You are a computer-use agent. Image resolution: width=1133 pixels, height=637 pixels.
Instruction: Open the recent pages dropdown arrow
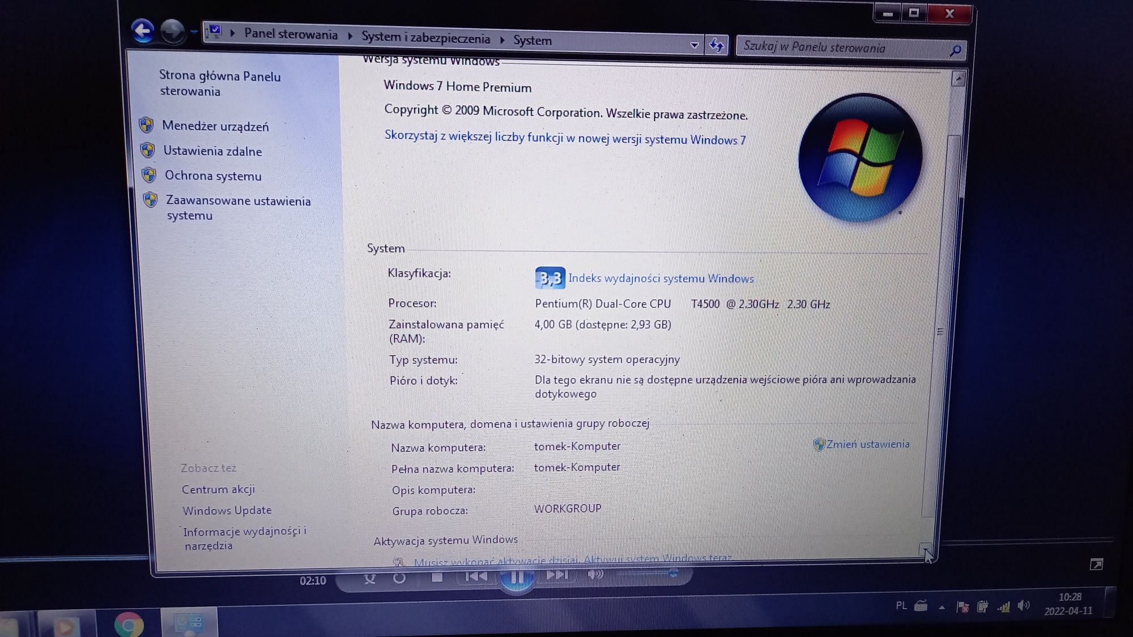(x=193, y=32)
